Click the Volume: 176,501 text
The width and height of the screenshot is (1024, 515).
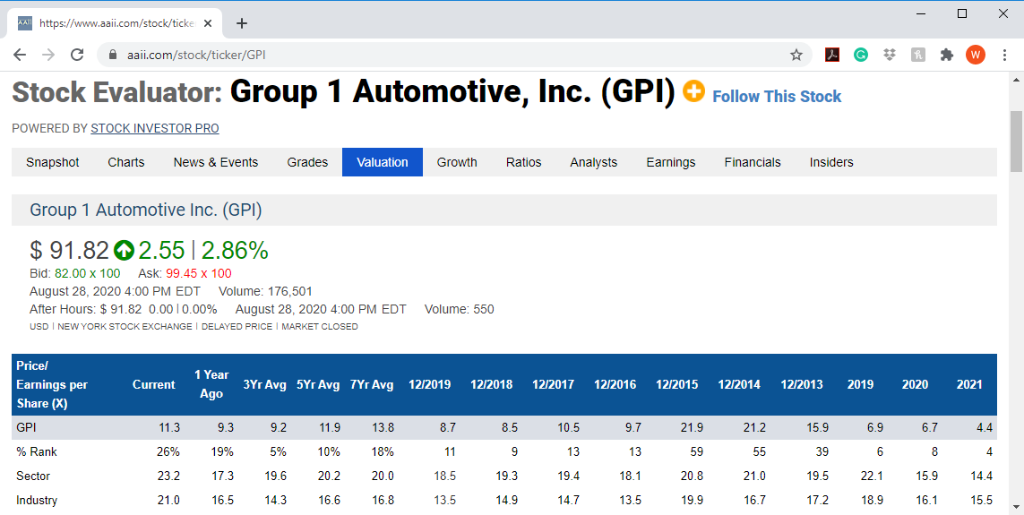click(265, 291)
